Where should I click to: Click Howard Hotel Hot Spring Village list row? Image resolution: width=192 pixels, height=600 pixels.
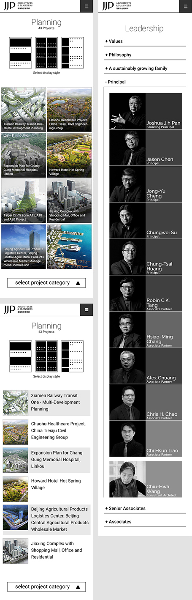pos(46,488)
